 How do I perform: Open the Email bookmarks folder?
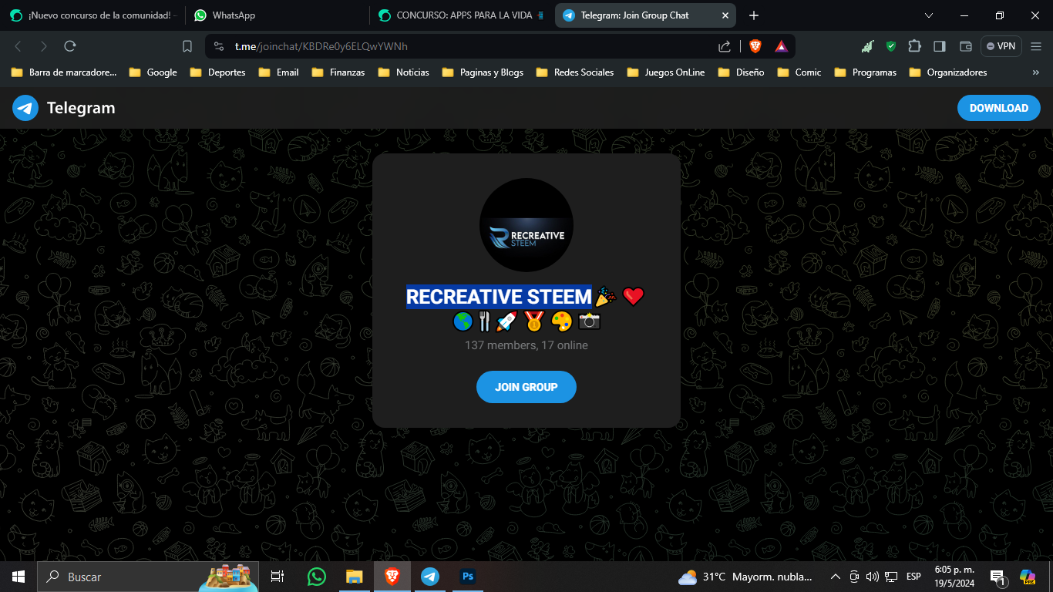point(278,72)
